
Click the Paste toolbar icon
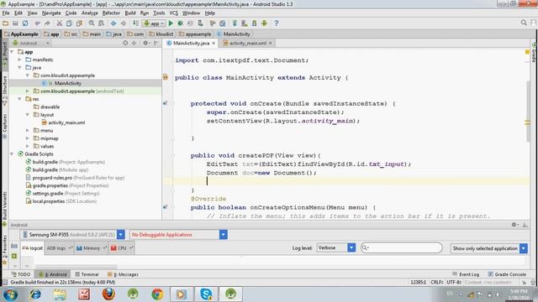pyautogui.click(x=79, y=23)
